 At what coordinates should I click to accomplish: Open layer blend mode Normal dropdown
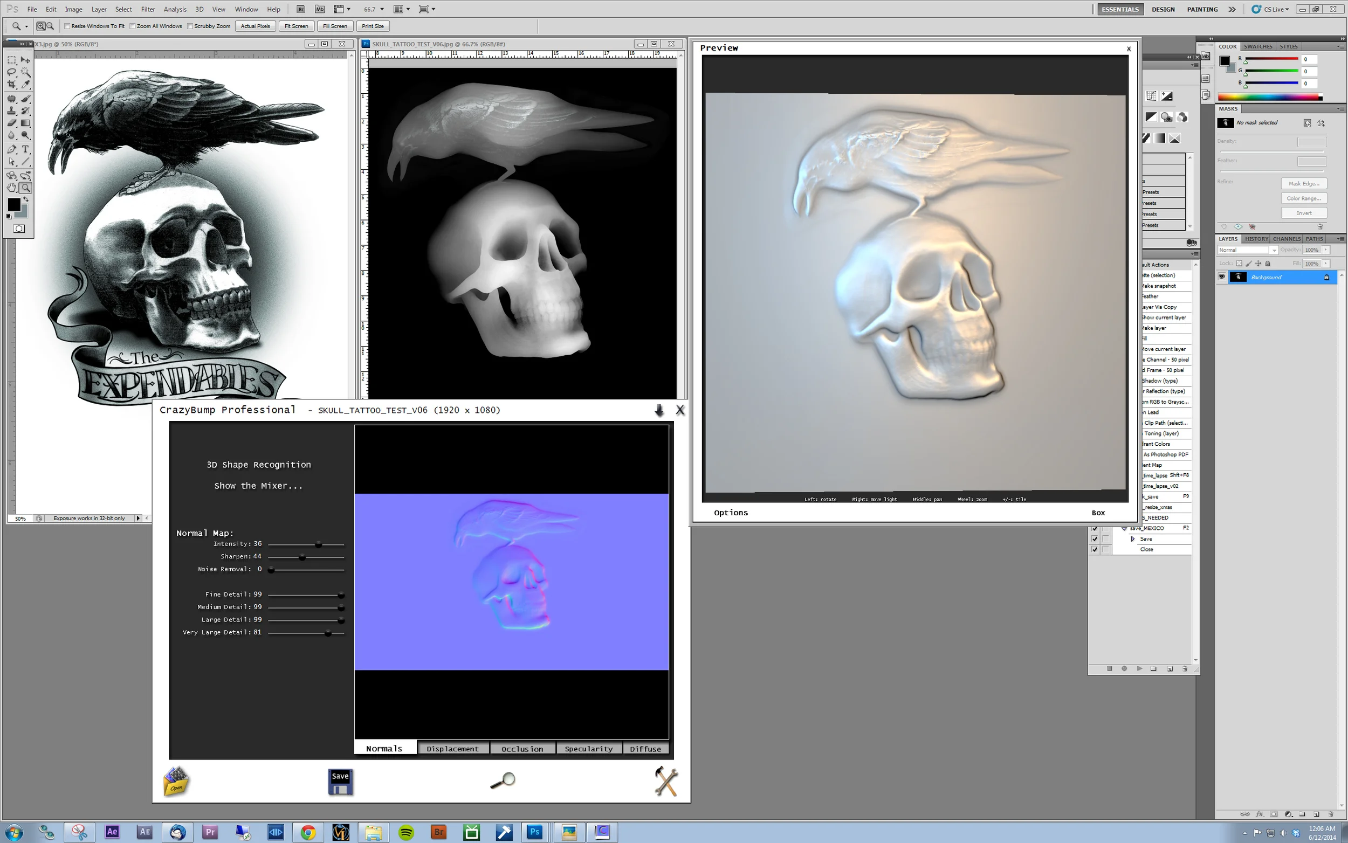(x=1248, y=250)
